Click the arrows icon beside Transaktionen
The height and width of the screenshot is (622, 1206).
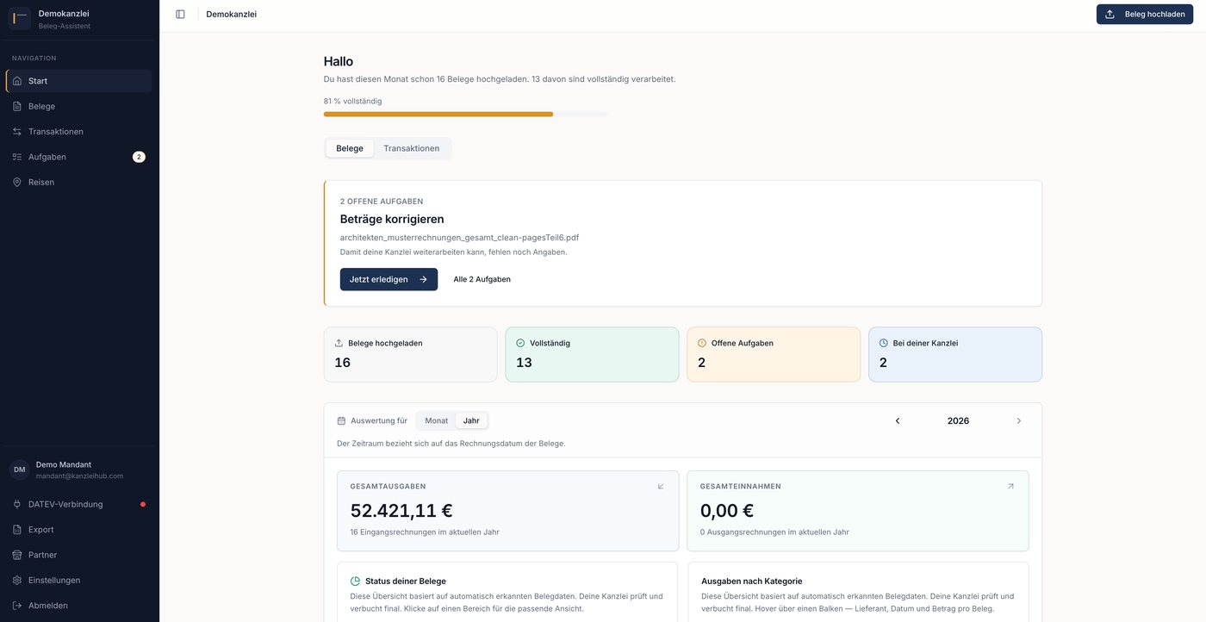point(17,132)
